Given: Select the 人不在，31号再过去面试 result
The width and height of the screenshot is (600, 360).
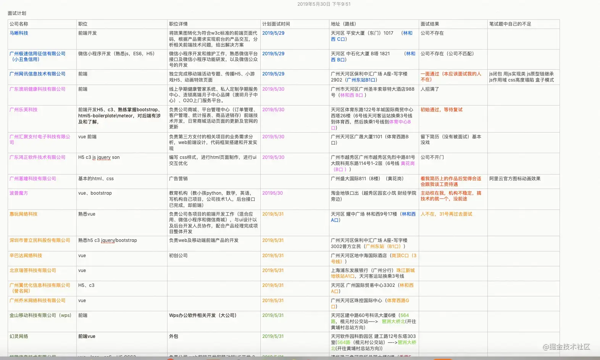Looking at the screenshot, I should click(x=446, y=214).
